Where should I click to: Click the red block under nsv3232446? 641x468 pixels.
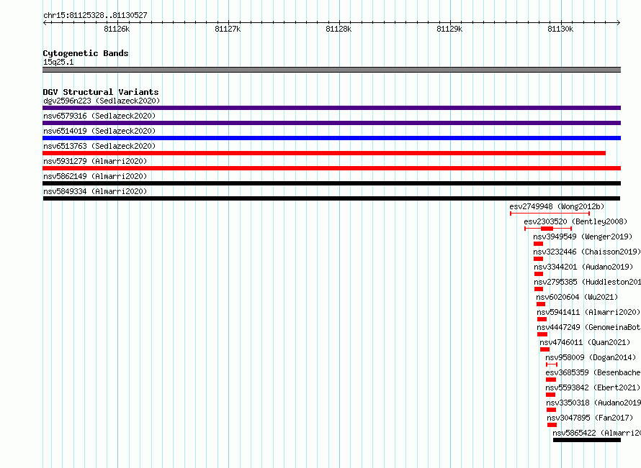539,259
